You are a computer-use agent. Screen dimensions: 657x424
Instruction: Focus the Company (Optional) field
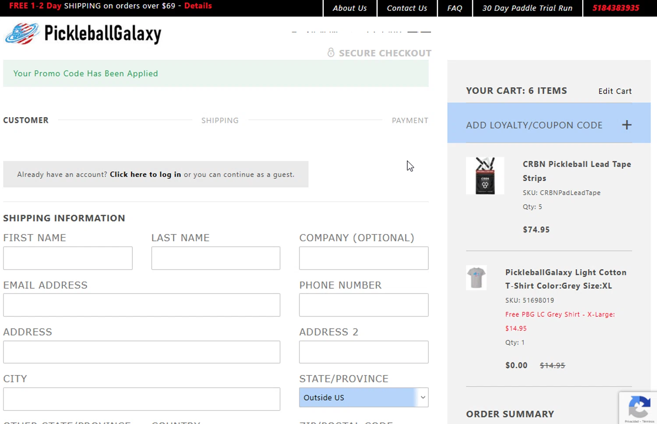[x=364, y=258]
